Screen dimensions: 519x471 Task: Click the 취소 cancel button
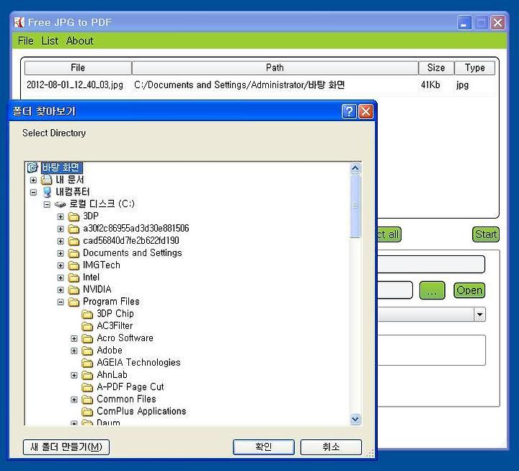click(x=331, y=447)
